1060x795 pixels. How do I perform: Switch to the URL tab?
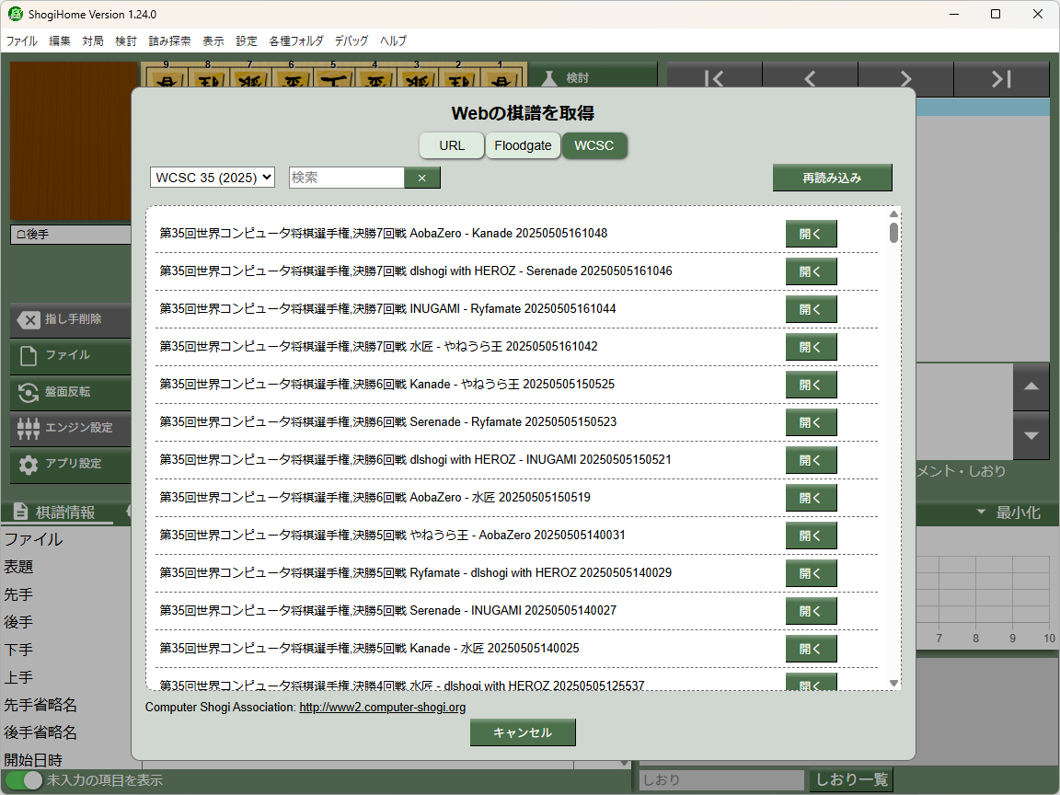coord(452,145)
